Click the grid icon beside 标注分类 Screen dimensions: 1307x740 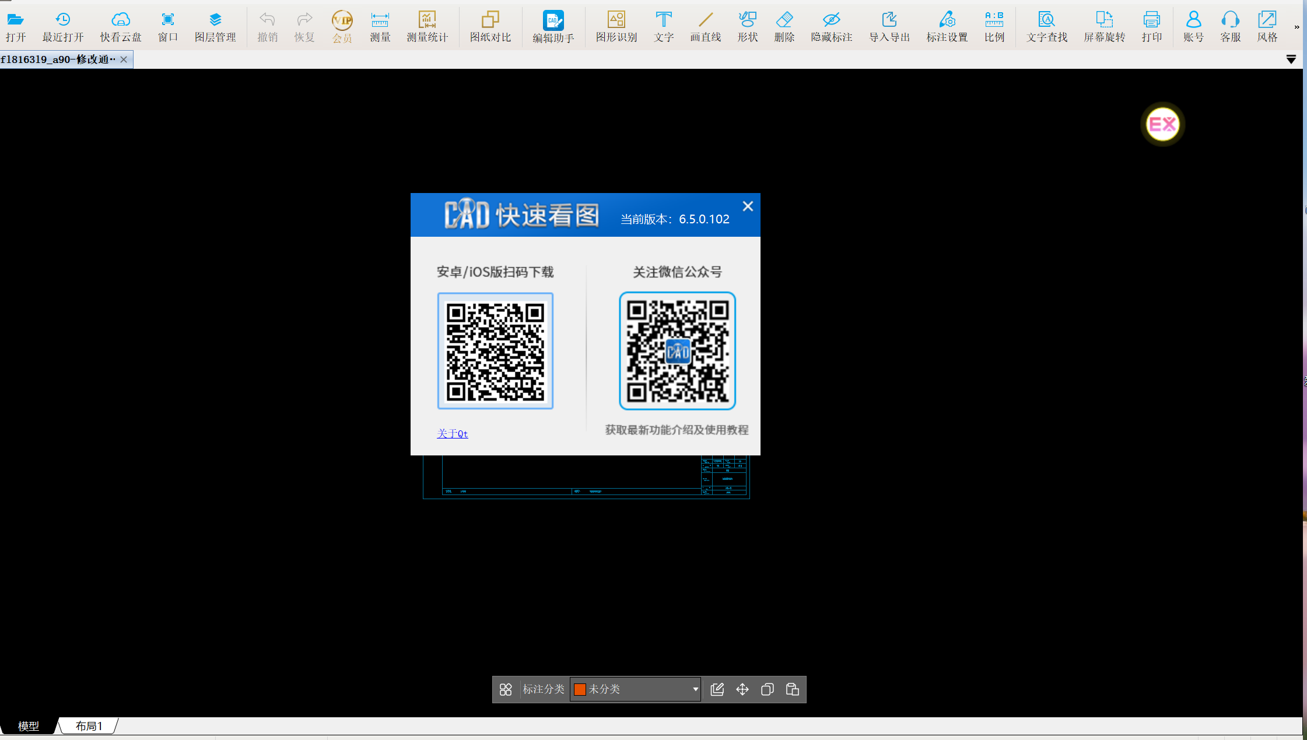[506, 689]
